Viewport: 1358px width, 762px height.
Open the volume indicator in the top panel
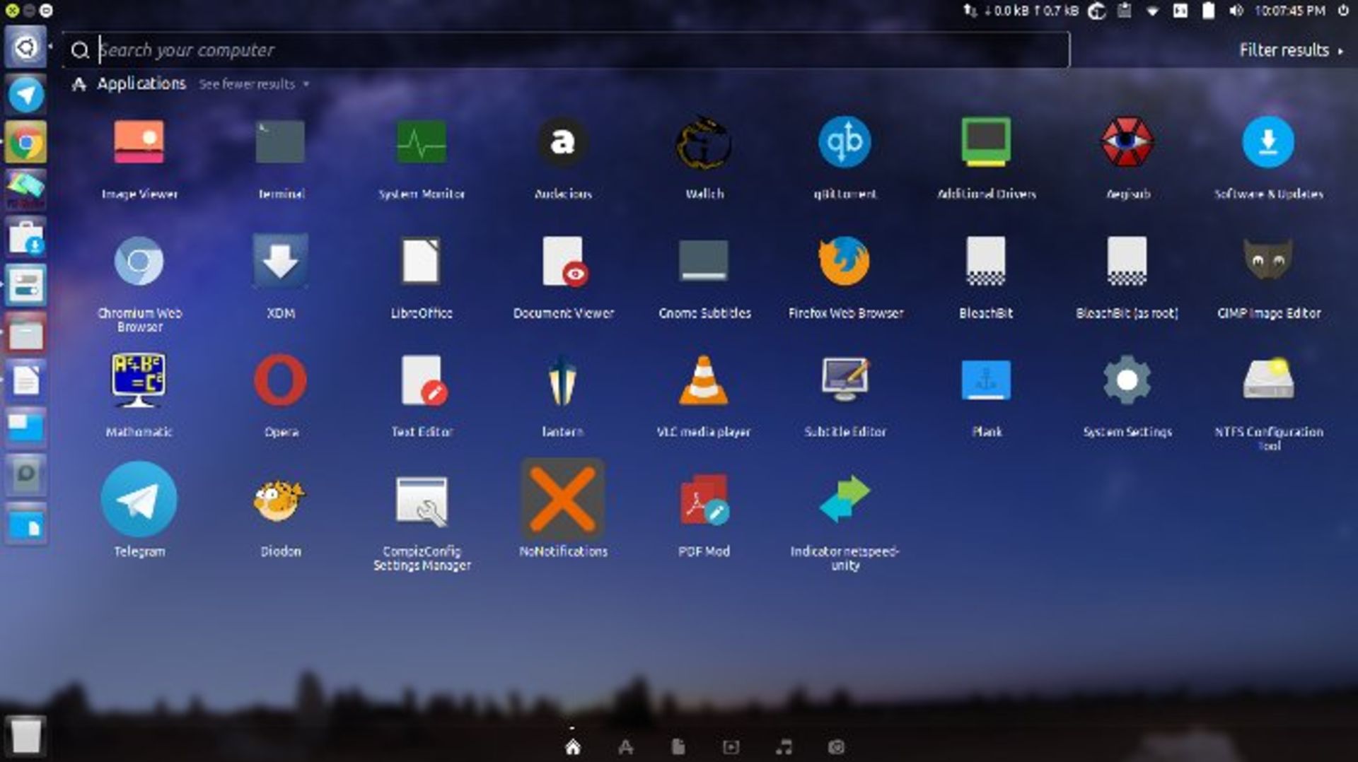(x=1236, y=11)
